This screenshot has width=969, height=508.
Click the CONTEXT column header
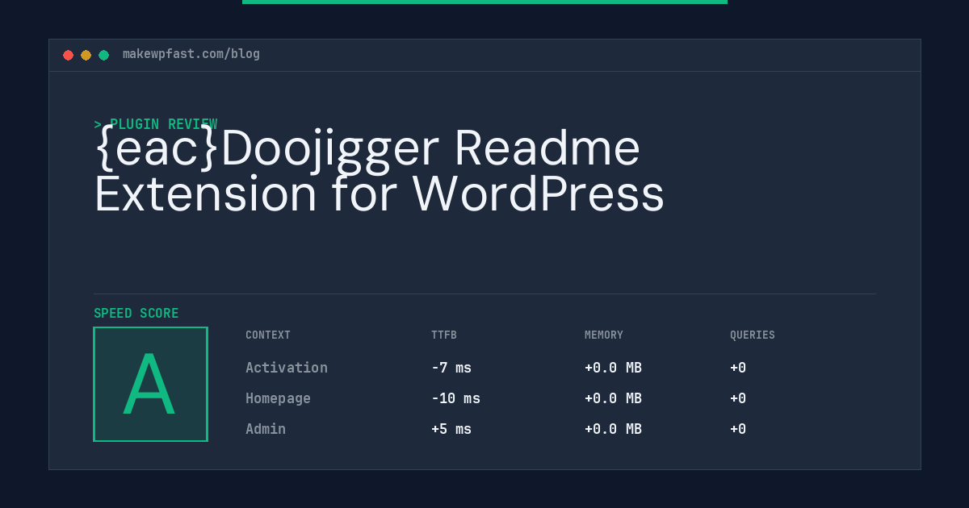[268, 335]
